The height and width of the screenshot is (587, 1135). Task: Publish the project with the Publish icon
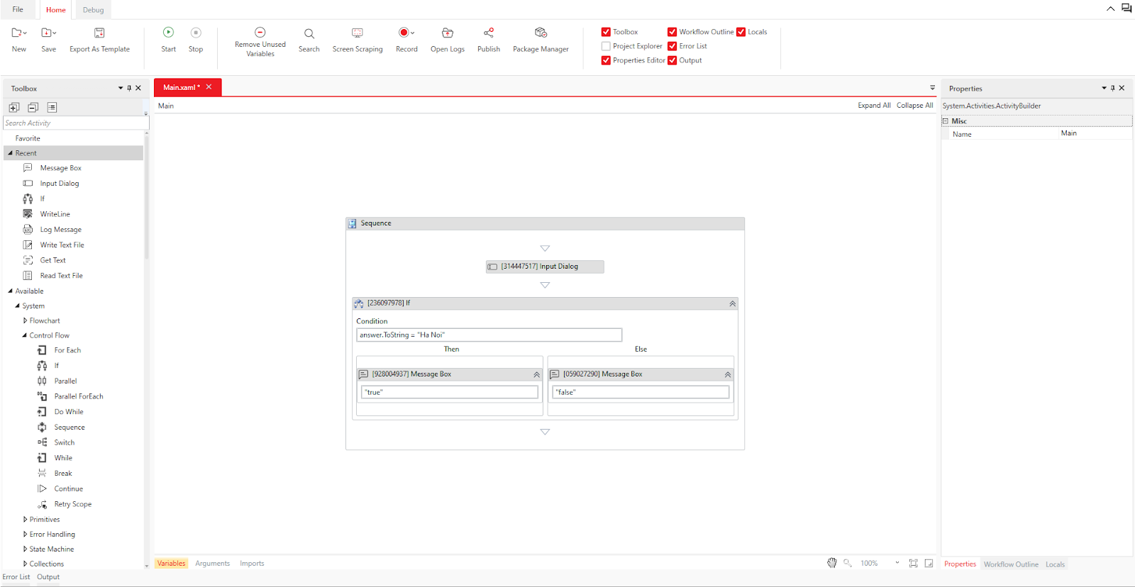[x=489, y=33]
